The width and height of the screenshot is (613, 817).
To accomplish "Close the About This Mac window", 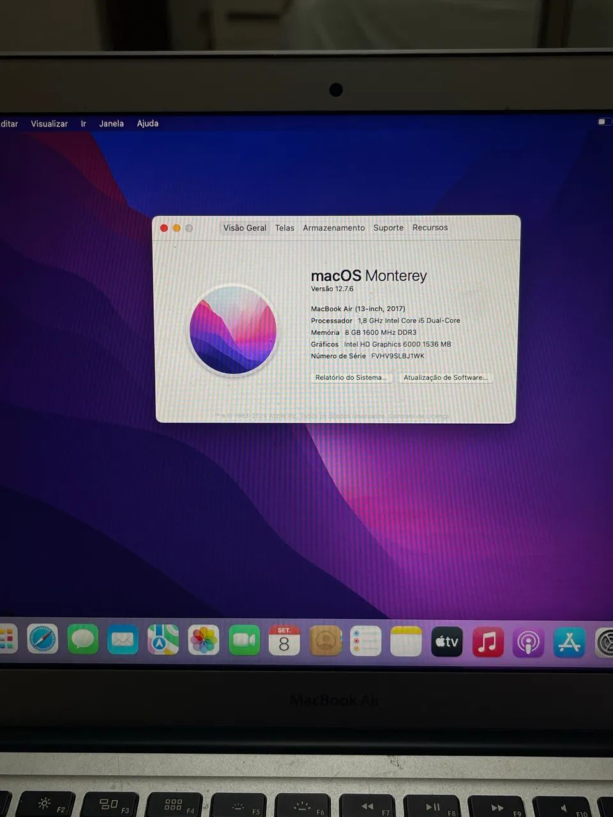I will (164, 228).
